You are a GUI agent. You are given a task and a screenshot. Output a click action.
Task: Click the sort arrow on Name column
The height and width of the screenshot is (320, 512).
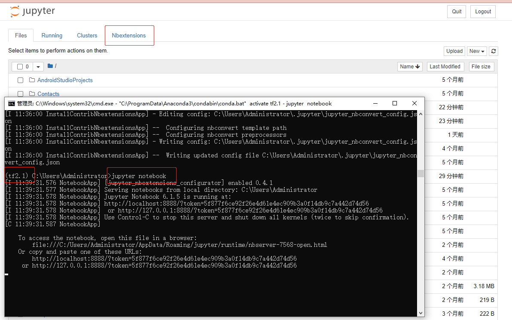pyautogui.click(x=418, y=66)
